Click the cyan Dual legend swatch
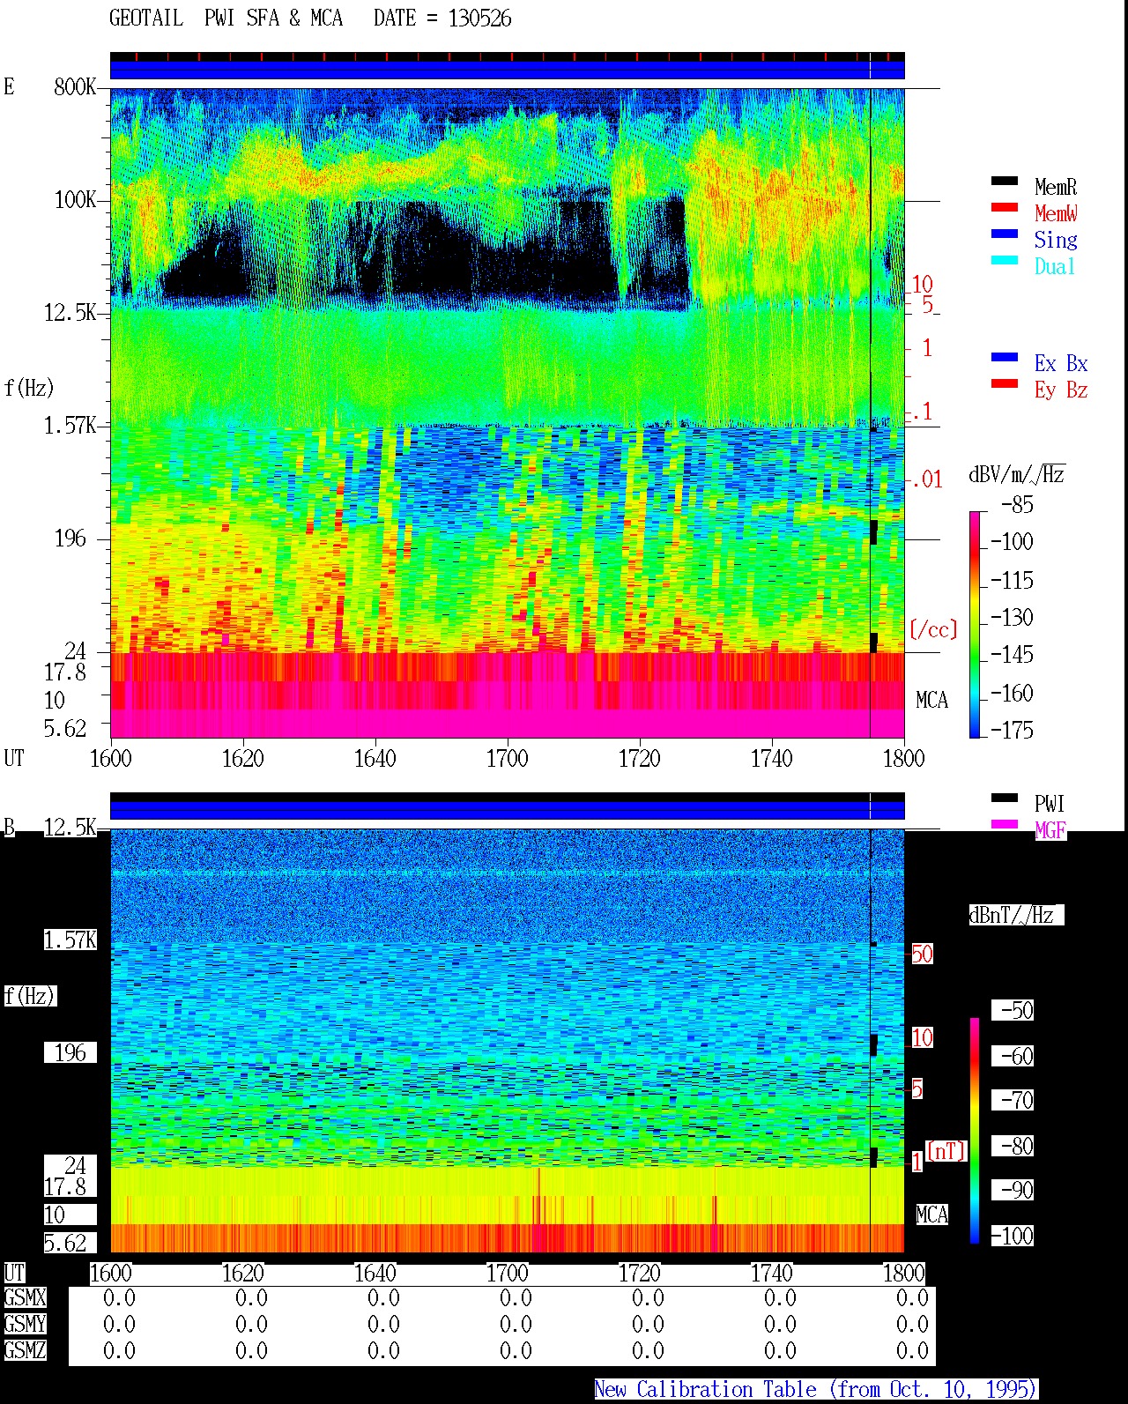This screenshot has width=1128, height=1404. coord(1005,261)
